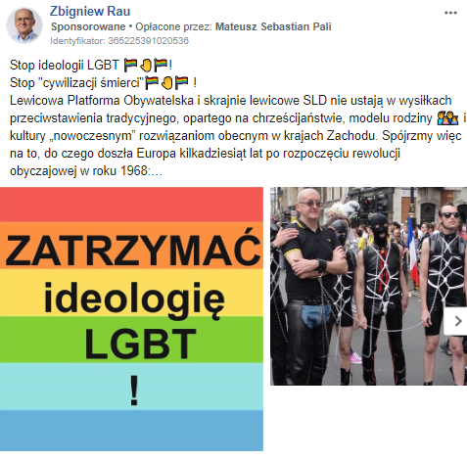Click the Zbigniew Rau profile avatar
Viewport: 467px width, 460px height.
click(x=24, y=25)
